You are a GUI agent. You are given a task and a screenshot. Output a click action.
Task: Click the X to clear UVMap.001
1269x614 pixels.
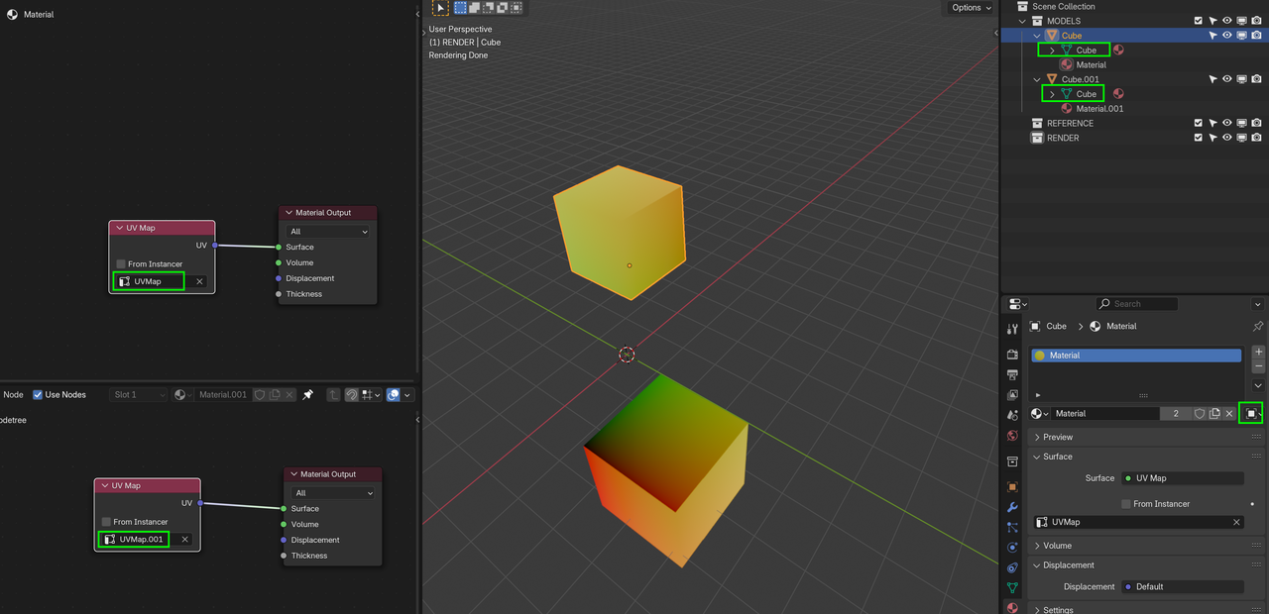point(184,539)
